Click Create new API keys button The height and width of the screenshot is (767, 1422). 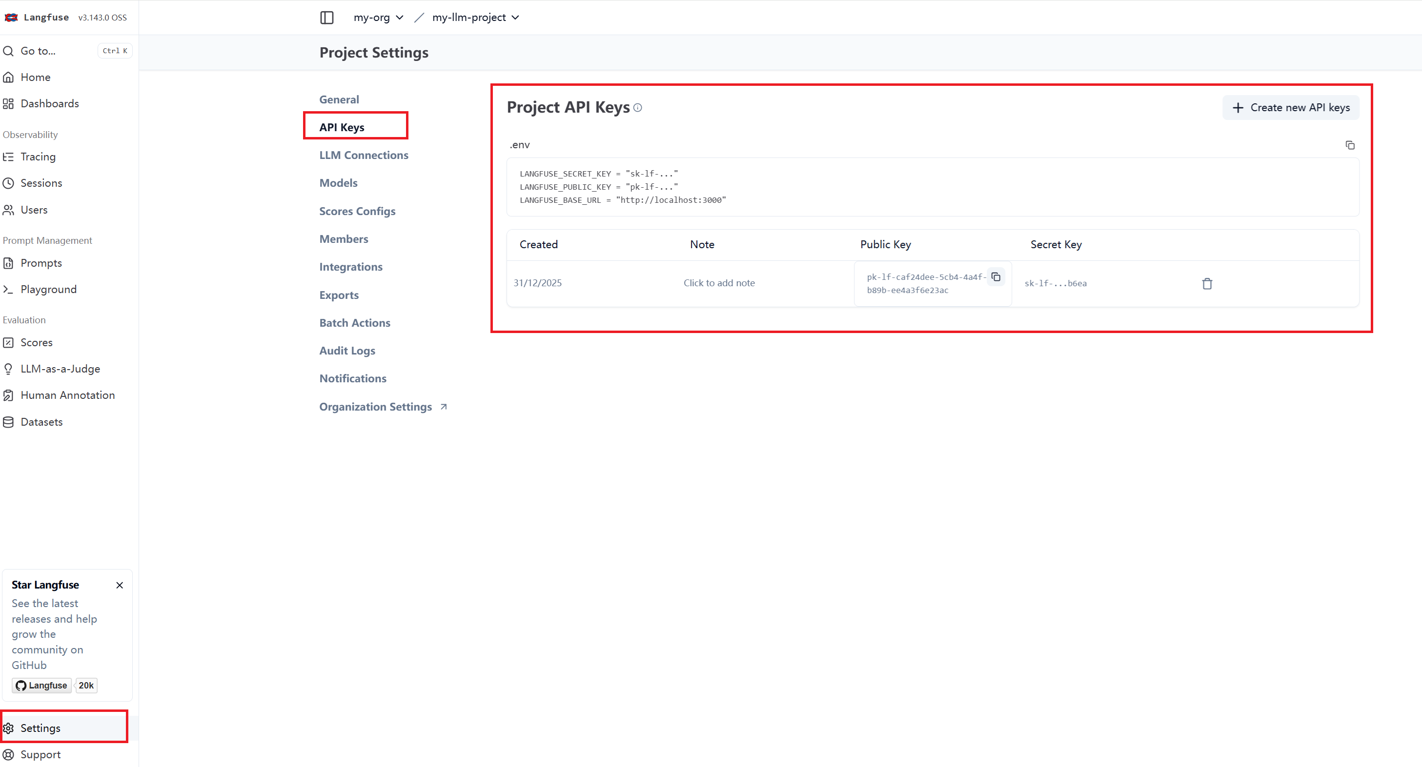pyautogui.click(x=1291, y=108)
